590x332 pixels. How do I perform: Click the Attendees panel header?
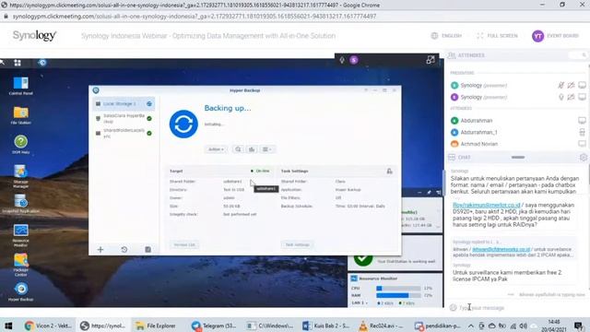click(x=471, y=55)
